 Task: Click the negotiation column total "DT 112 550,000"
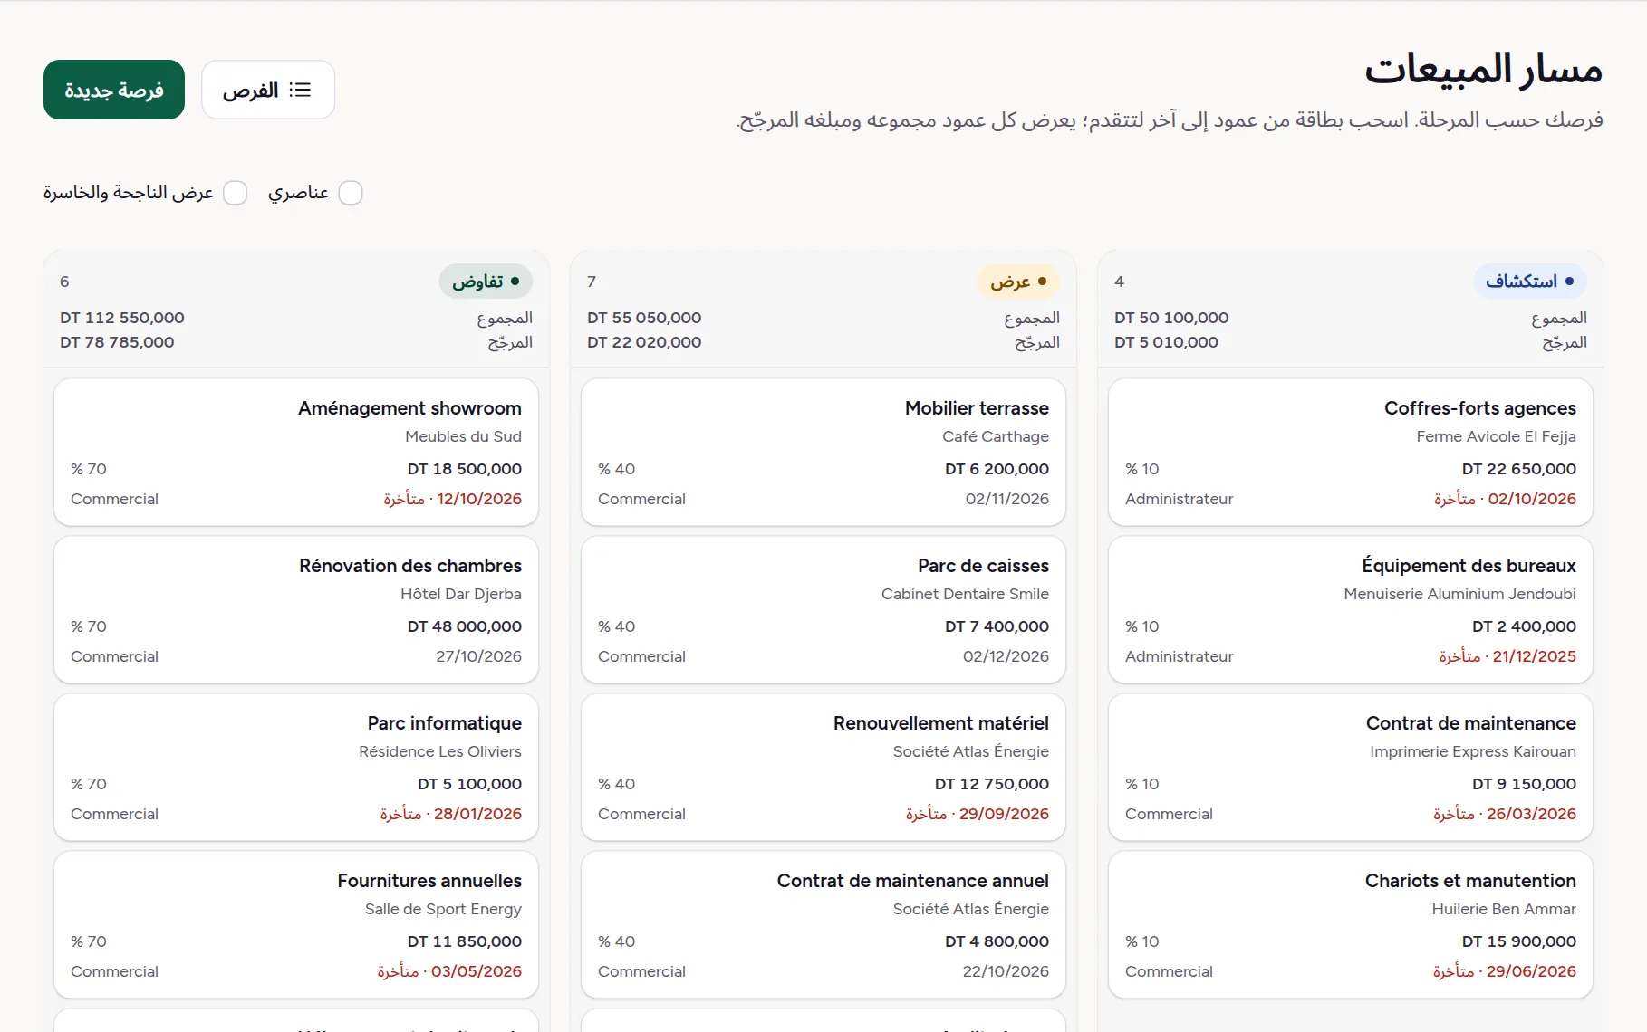[x=122, y=318]
